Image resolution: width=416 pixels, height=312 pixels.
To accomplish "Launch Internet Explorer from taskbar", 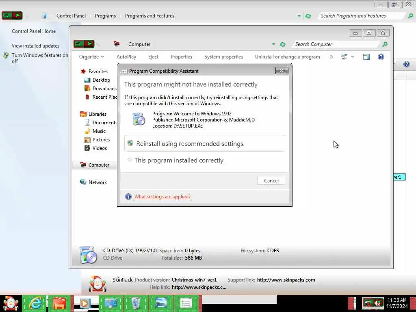I will coord(35,303).
